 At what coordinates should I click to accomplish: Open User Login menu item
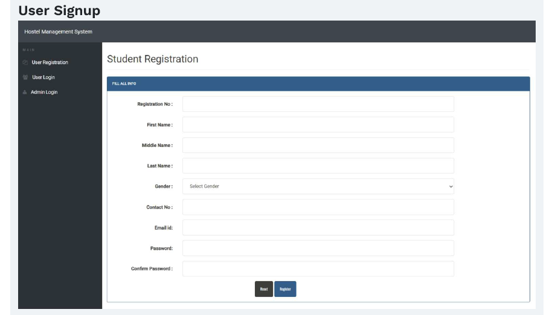coord(43,77)
